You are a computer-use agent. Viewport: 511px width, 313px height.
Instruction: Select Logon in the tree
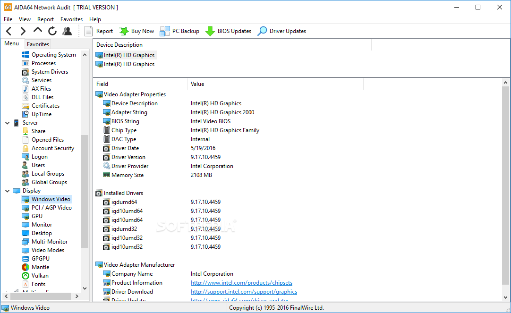(x=34, y=157)
